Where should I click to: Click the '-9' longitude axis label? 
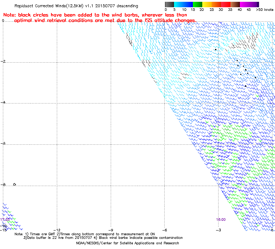pos(110,230)
